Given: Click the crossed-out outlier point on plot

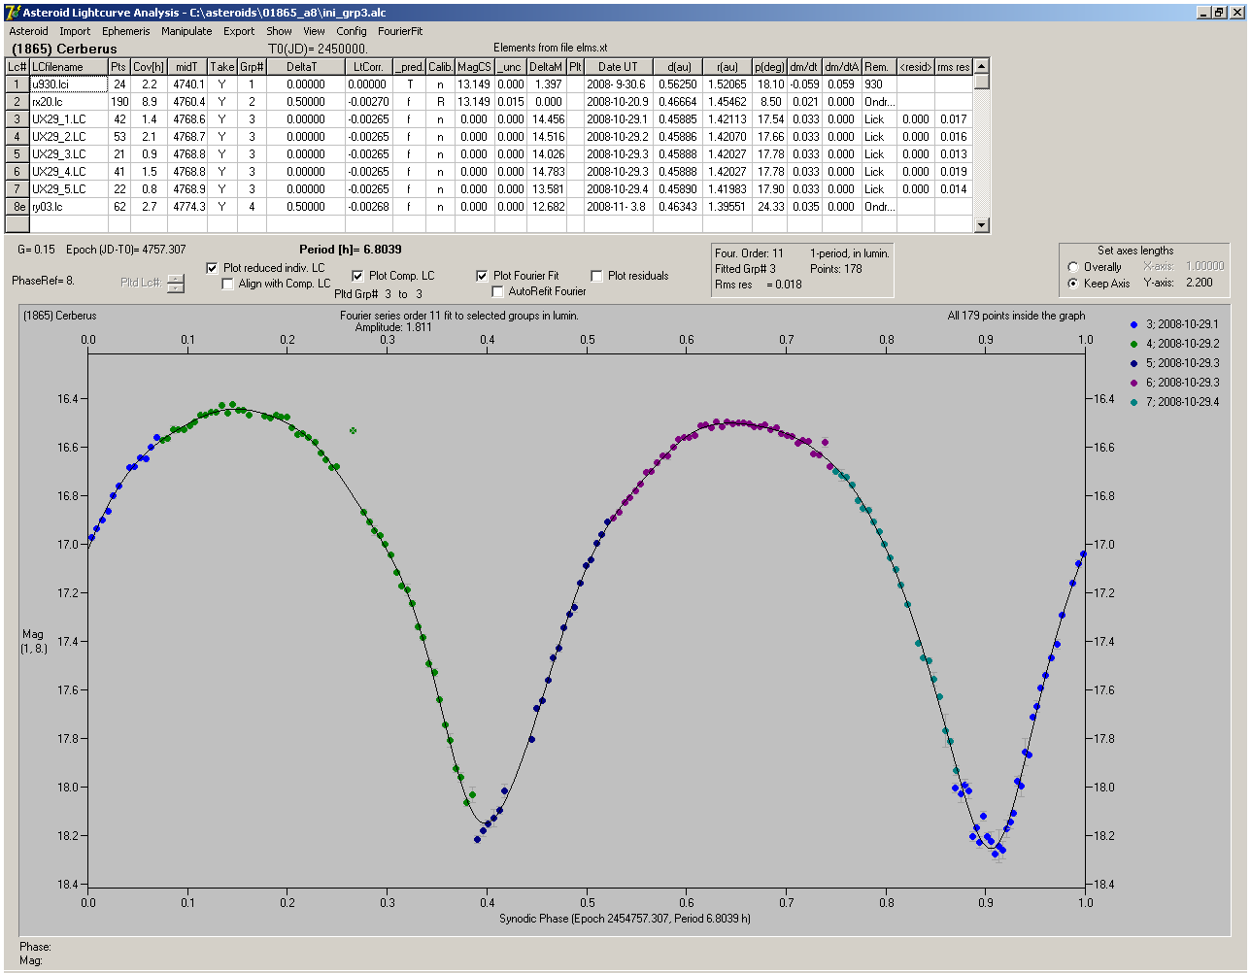Looking at the screenshot, I should pyautogui.click(x=354, y=430).
